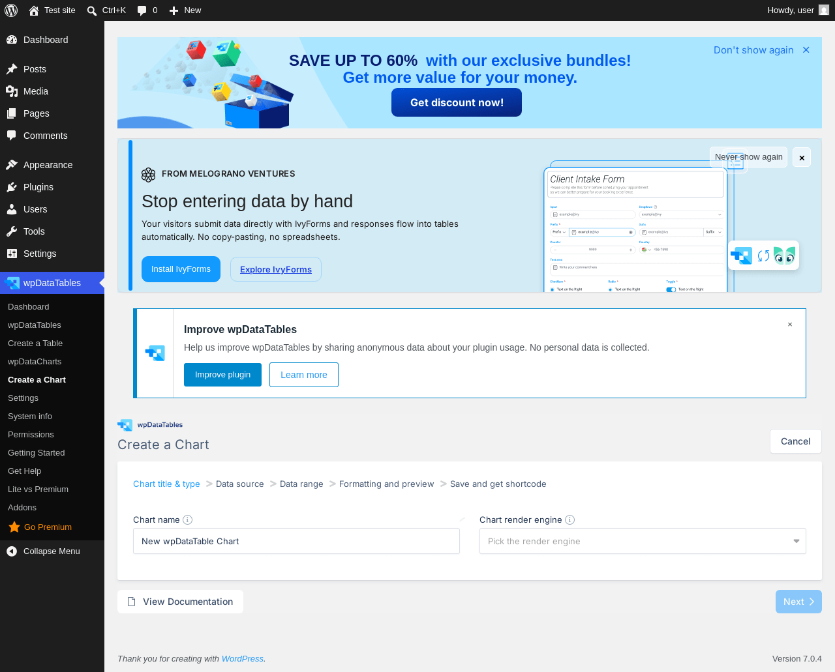Screen dimensions: 835x672
Task: Click the user avatar next to Howdy
Action: click(824, 10)
